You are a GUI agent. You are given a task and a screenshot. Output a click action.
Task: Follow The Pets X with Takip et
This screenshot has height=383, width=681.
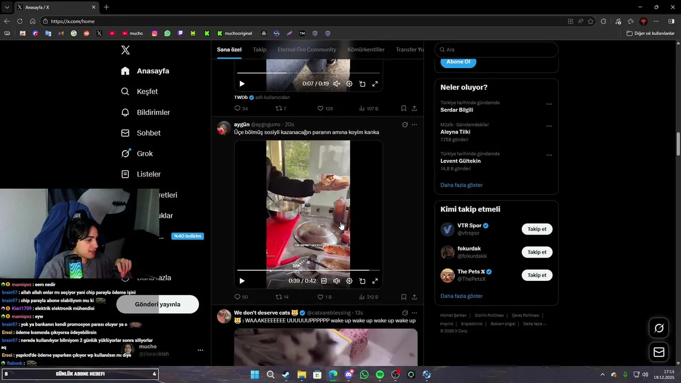(537, 275)
